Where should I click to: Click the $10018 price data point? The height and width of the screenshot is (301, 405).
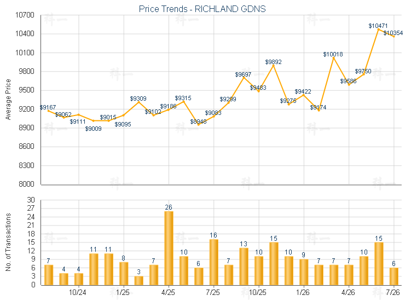334,58
